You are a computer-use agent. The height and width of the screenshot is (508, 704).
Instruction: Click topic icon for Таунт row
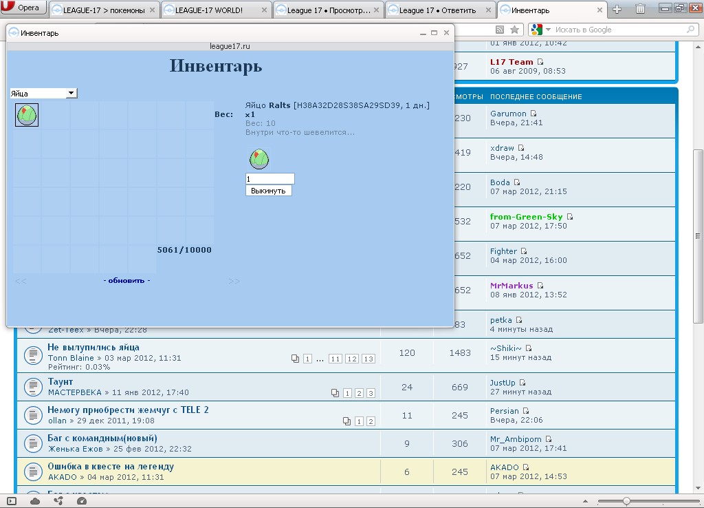33,387
